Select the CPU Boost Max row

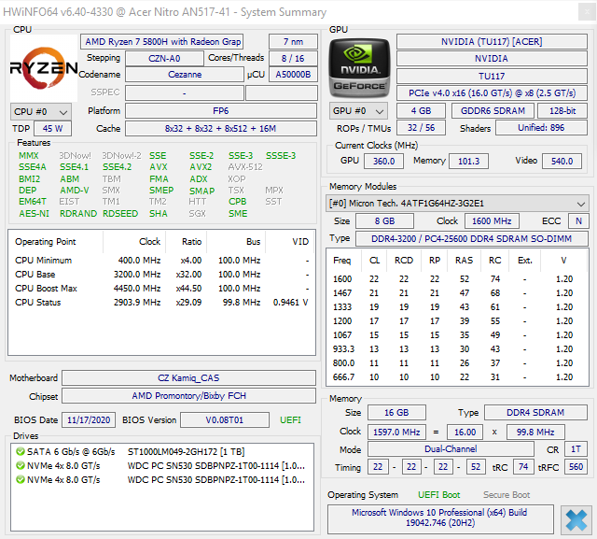click(161, 288)
